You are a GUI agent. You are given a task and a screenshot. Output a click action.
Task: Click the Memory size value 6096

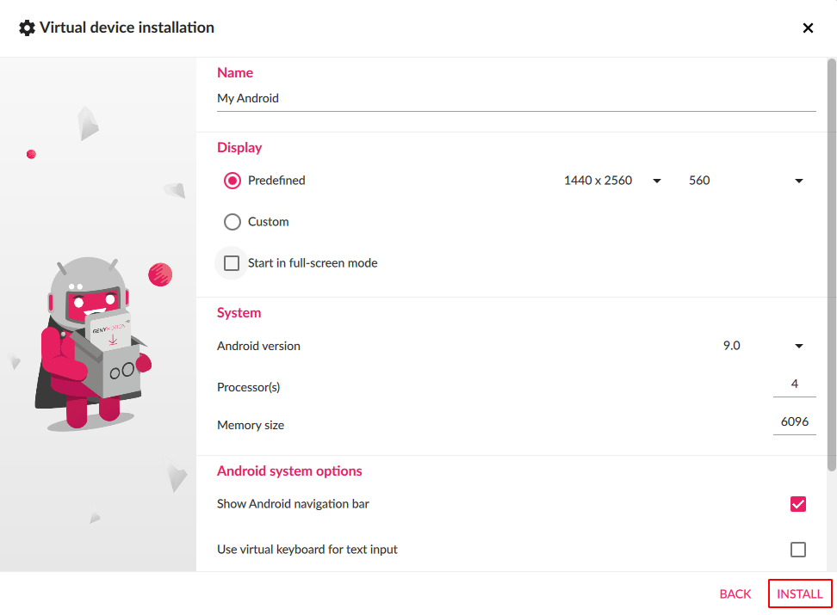coord(794,422)
